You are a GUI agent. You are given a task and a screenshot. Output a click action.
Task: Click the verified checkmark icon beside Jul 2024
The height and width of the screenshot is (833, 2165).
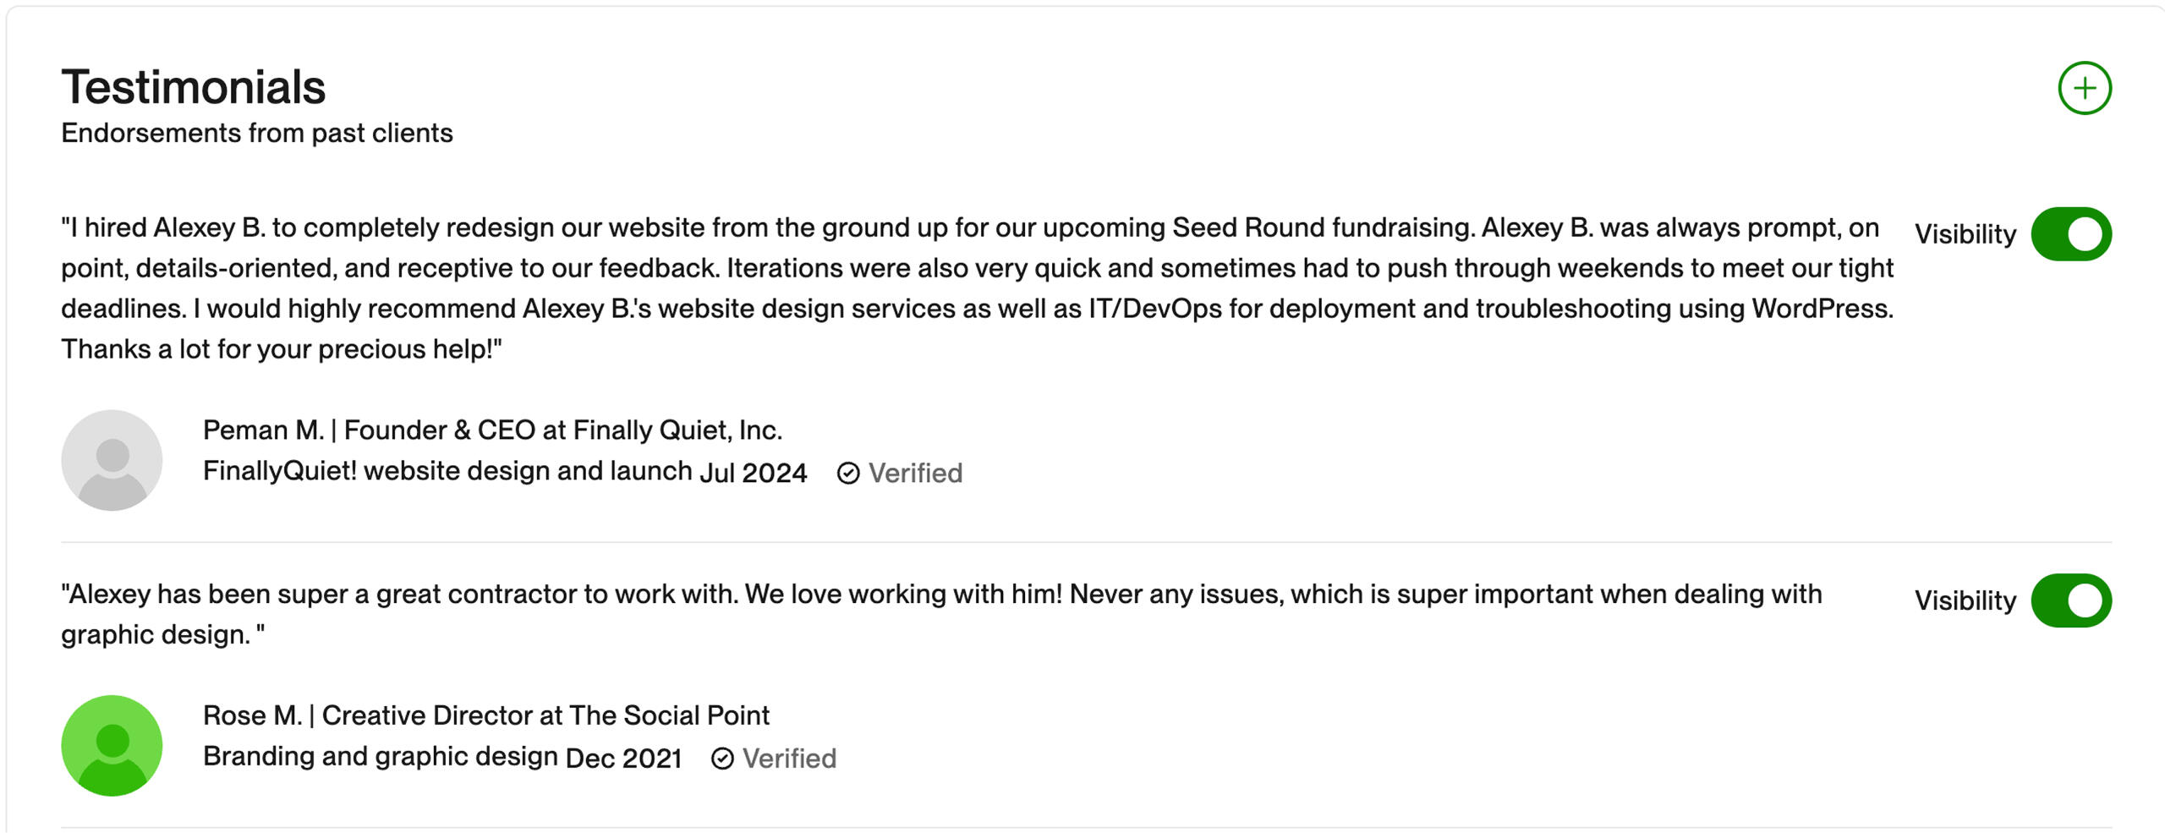coord(847,474)
